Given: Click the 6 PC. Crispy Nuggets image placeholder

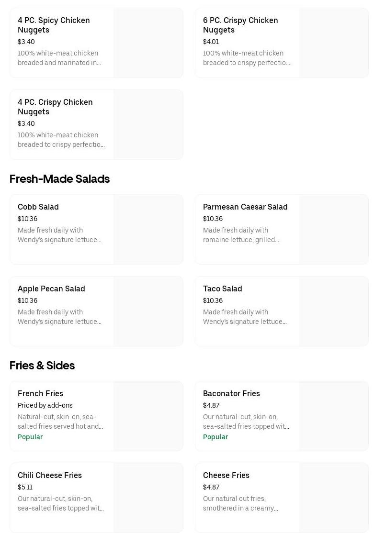Looking at the screenshot, I should coord(334,43).
